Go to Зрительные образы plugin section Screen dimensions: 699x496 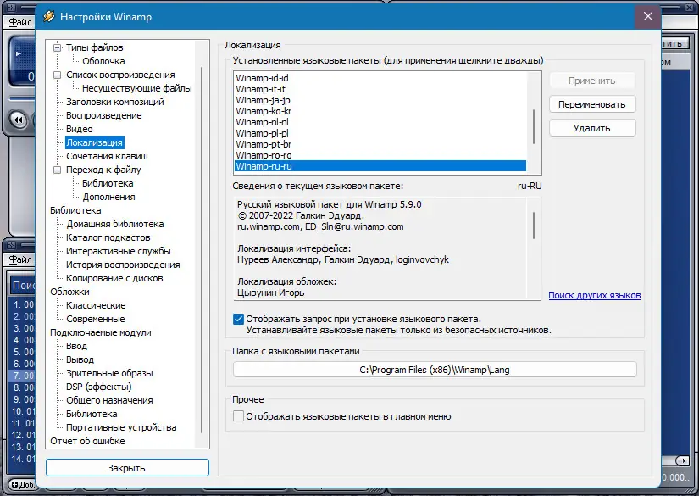(109, 373)
